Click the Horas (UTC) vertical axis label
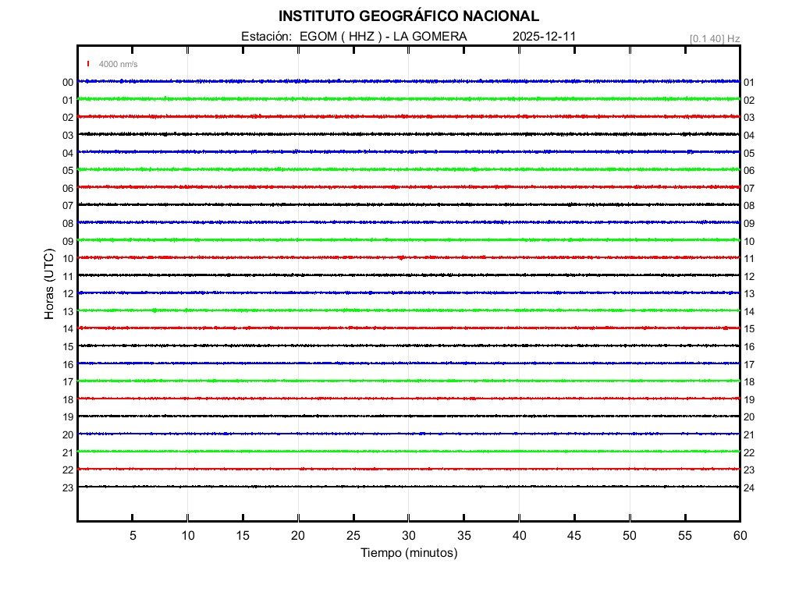799x599 pixels. point(49,285)
